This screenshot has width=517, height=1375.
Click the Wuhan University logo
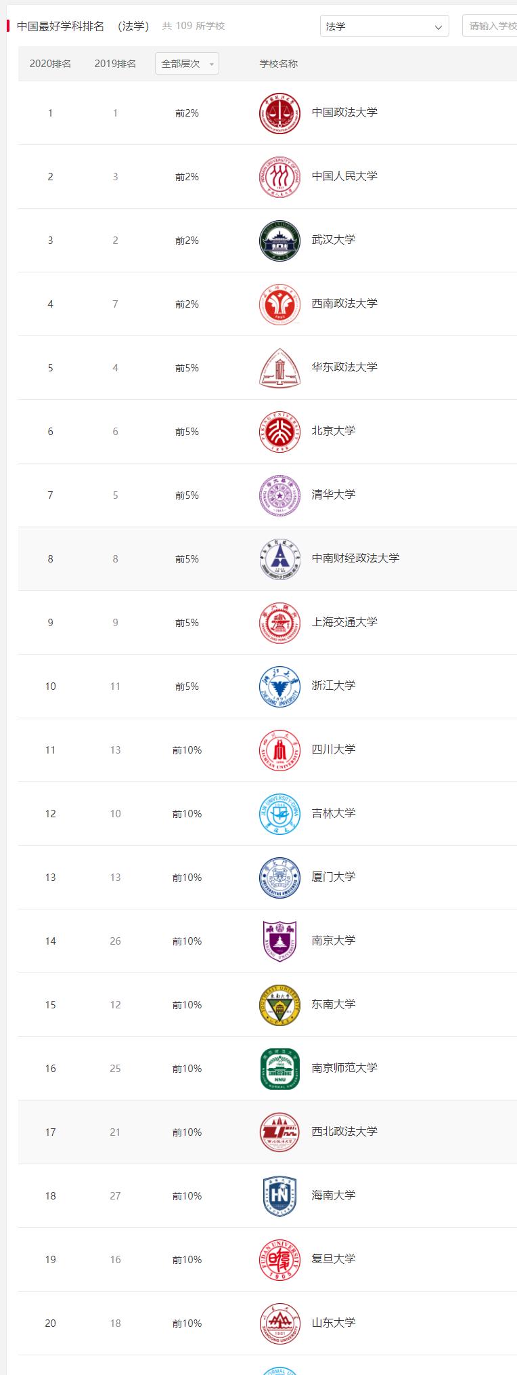click(x=279, y=240)
